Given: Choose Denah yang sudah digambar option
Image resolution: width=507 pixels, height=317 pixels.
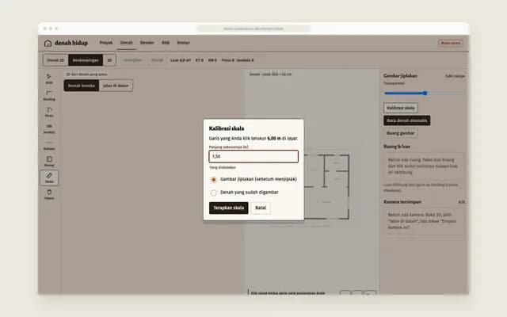Looking at the screenshot, I should click(x=213, y=193).
